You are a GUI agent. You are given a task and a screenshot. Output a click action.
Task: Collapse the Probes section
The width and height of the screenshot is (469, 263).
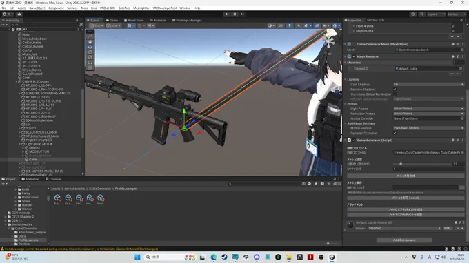pos(345,104)
